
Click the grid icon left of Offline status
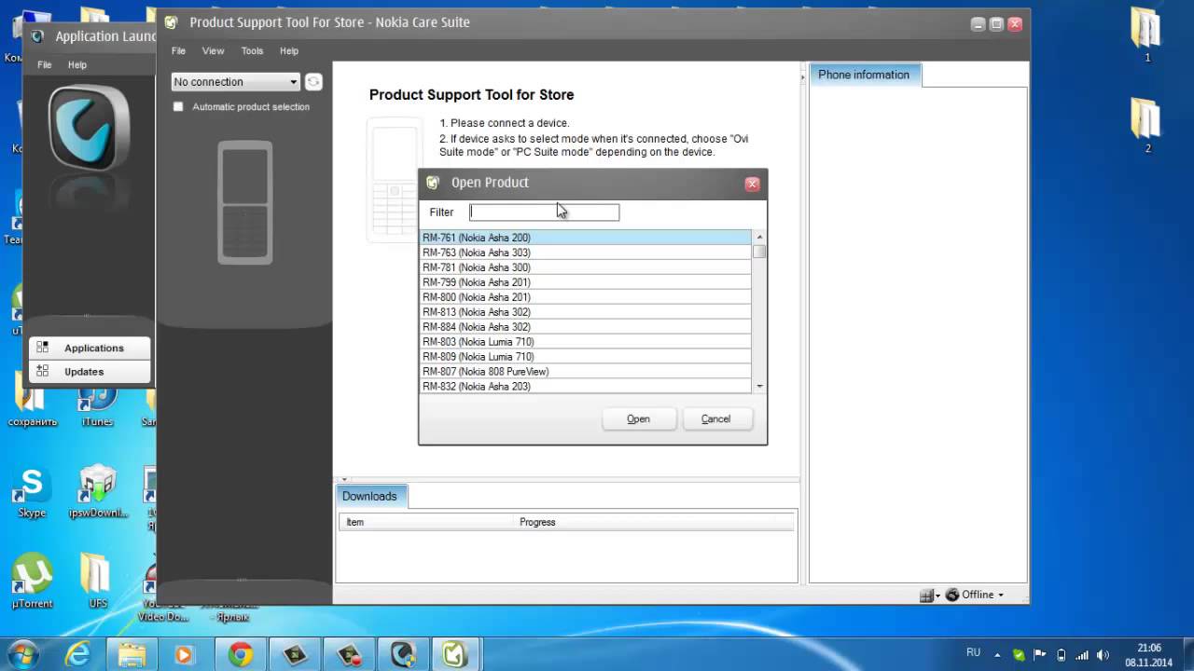tap(926, 595)
